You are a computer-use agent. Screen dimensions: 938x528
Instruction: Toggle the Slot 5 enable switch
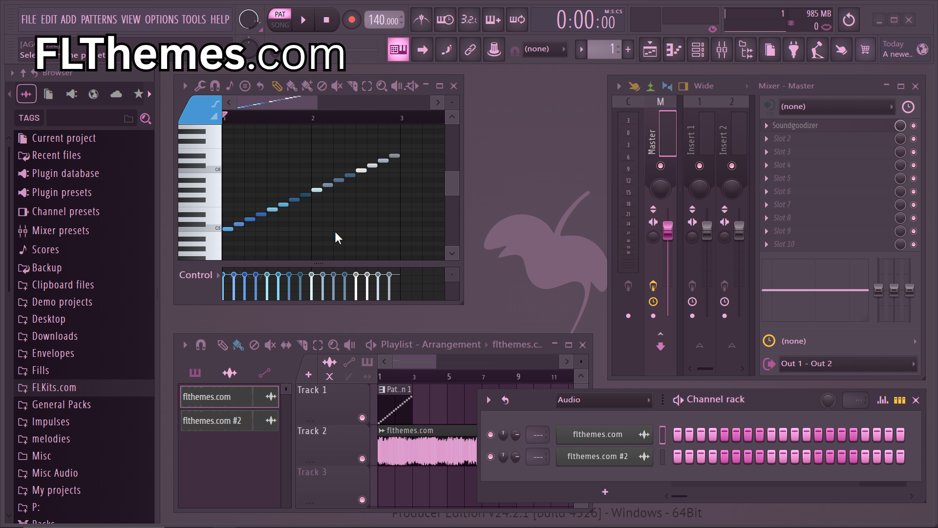tap(914, 178)
